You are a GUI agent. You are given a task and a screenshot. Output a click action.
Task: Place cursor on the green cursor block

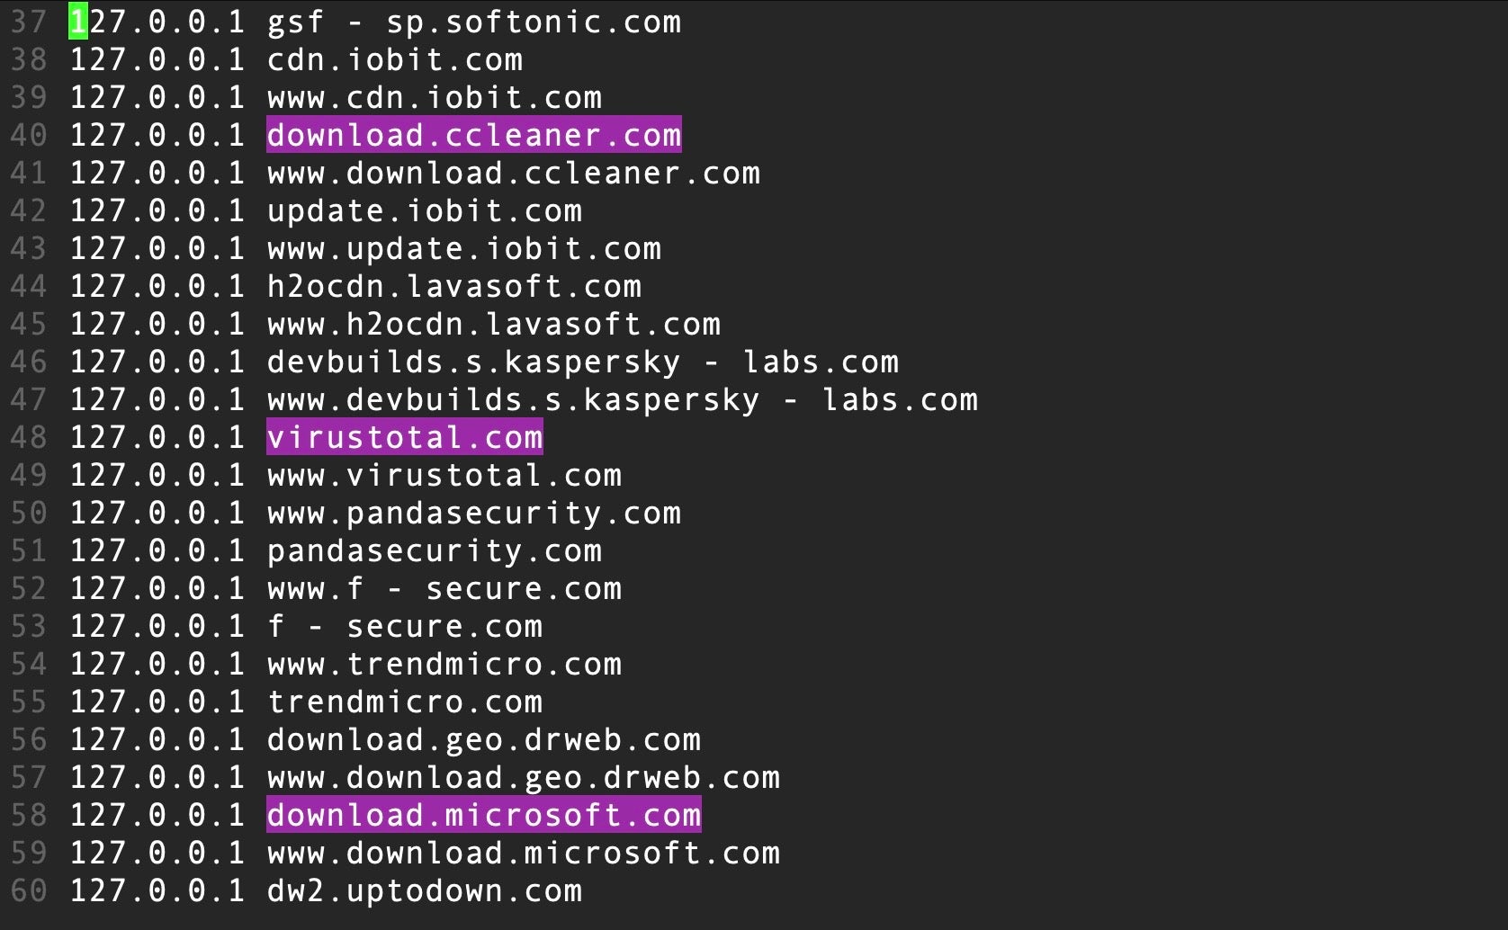(x=77, y=22)
